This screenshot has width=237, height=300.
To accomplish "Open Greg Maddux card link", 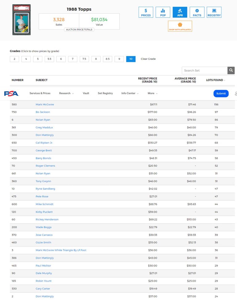I will click(x=44, y=127).
